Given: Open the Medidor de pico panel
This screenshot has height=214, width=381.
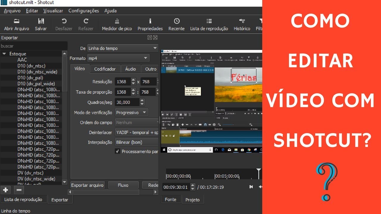Looking at the screenshot, I should 117,24.
